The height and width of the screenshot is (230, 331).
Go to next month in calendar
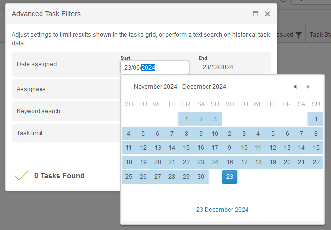coord(309,87)
